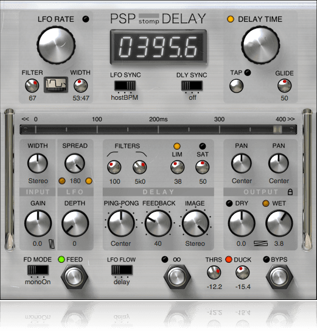Click the large LFO RATE knob
Screen dimensions: 317x331
pos(56,45)
